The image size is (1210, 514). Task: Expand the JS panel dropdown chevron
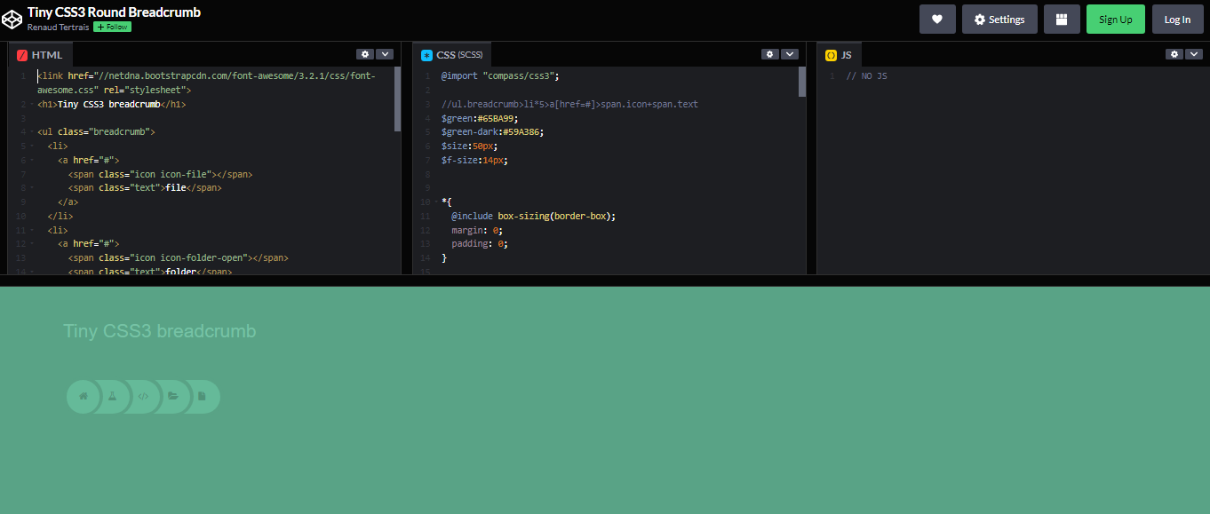(1194, 53)
